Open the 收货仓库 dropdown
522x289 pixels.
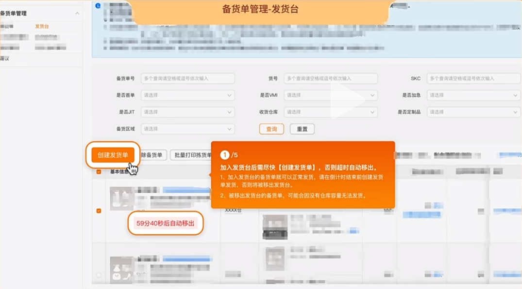(x=331, y=112)
